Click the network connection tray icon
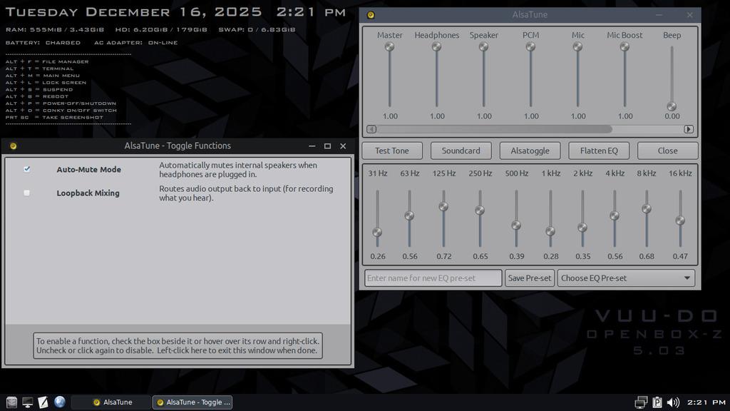Viewport: 730px width, 411px height. [641, 402]
